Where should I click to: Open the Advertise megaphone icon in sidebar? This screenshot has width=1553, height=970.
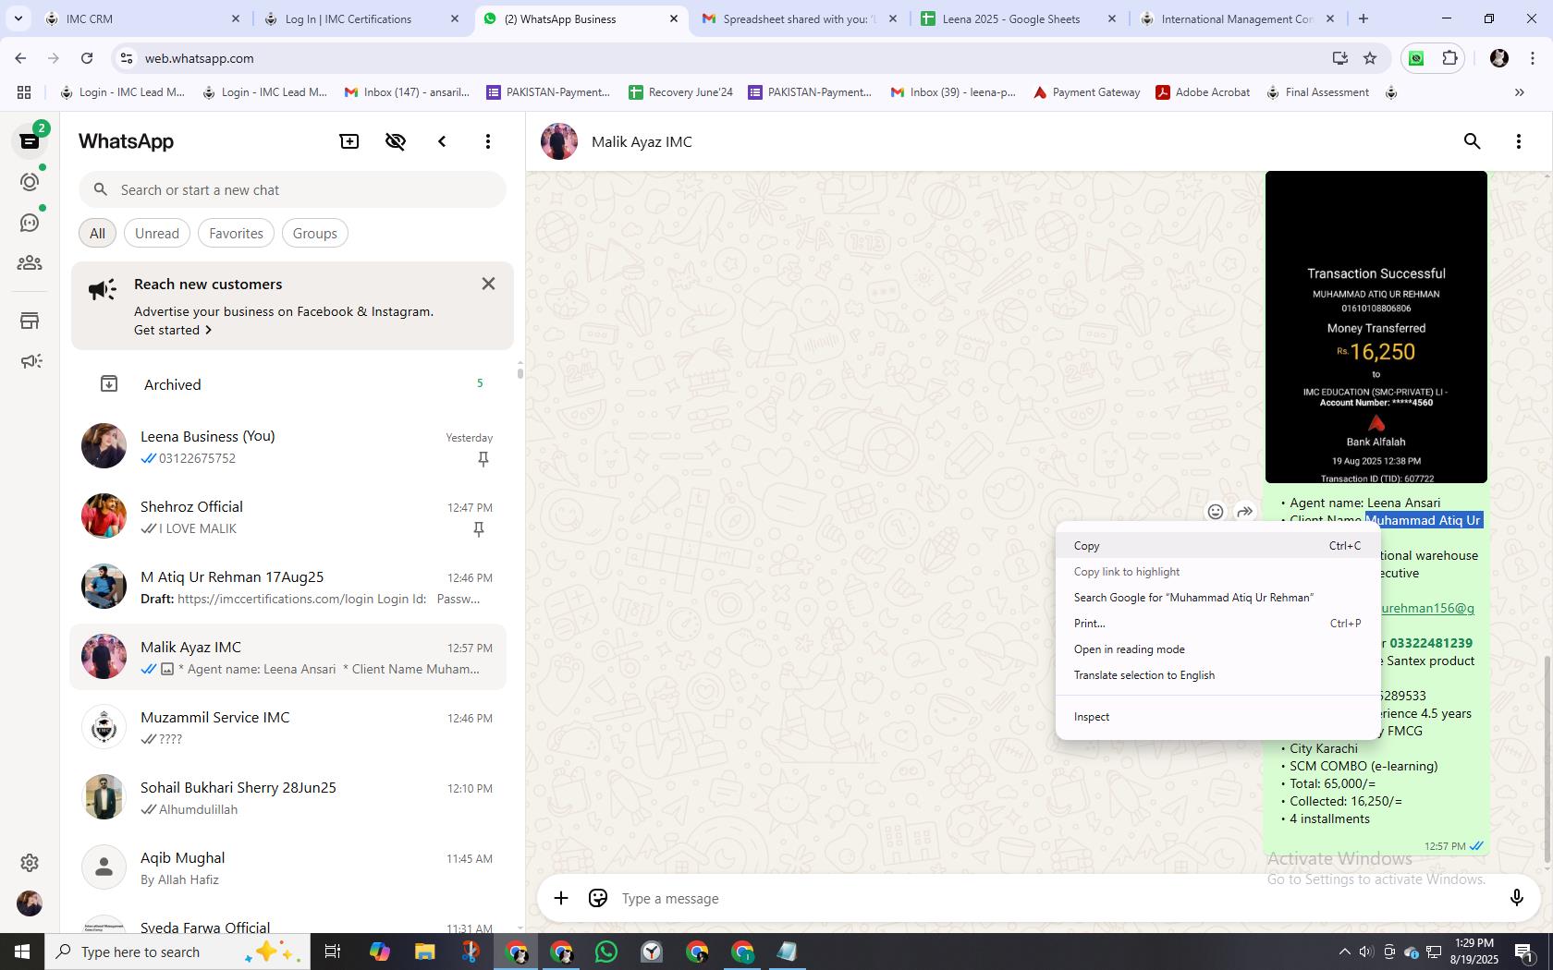click(x=30, y=361)
